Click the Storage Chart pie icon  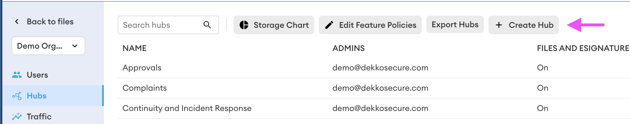244,25
